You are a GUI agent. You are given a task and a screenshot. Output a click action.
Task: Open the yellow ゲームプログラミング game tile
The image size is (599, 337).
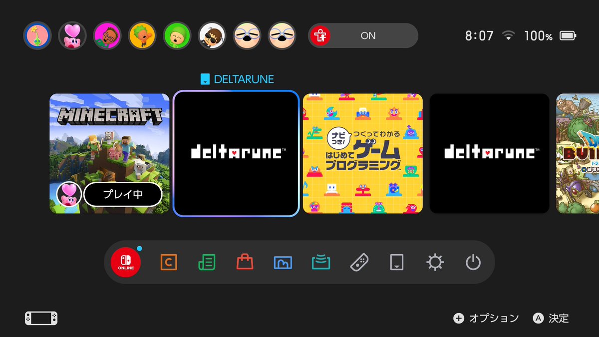click(363, 153)
